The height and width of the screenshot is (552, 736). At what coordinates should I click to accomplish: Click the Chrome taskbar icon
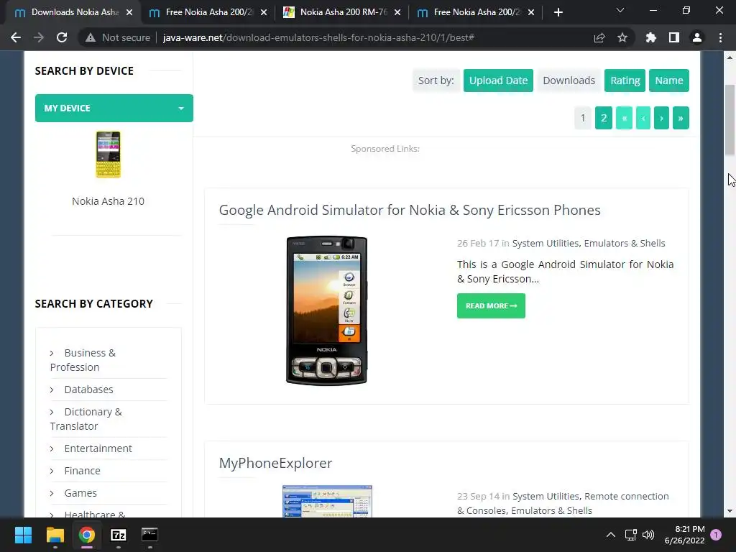coord(87,535)
